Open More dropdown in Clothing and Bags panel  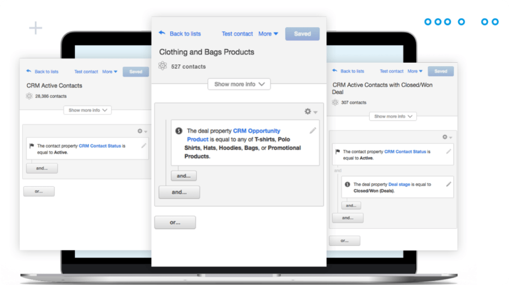tap(268, 33)
